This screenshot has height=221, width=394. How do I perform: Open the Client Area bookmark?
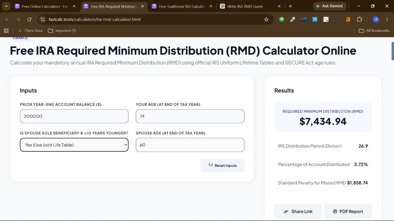click(x=30, y=31)
